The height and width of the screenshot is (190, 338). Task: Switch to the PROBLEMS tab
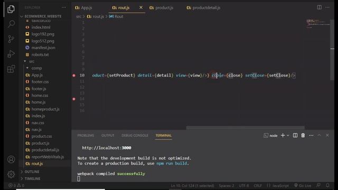(86, 136)
